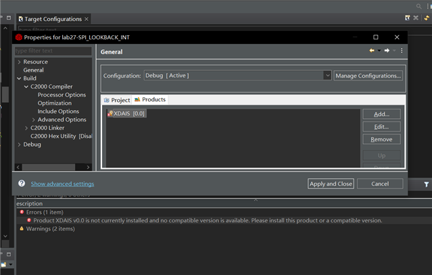Expand the C2000 Linker node
The width and height of the screenshot is (432, 275).
[26, 128]
